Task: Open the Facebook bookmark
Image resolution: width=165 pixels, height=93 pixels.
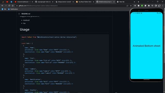Action: (x=4, y=9)
